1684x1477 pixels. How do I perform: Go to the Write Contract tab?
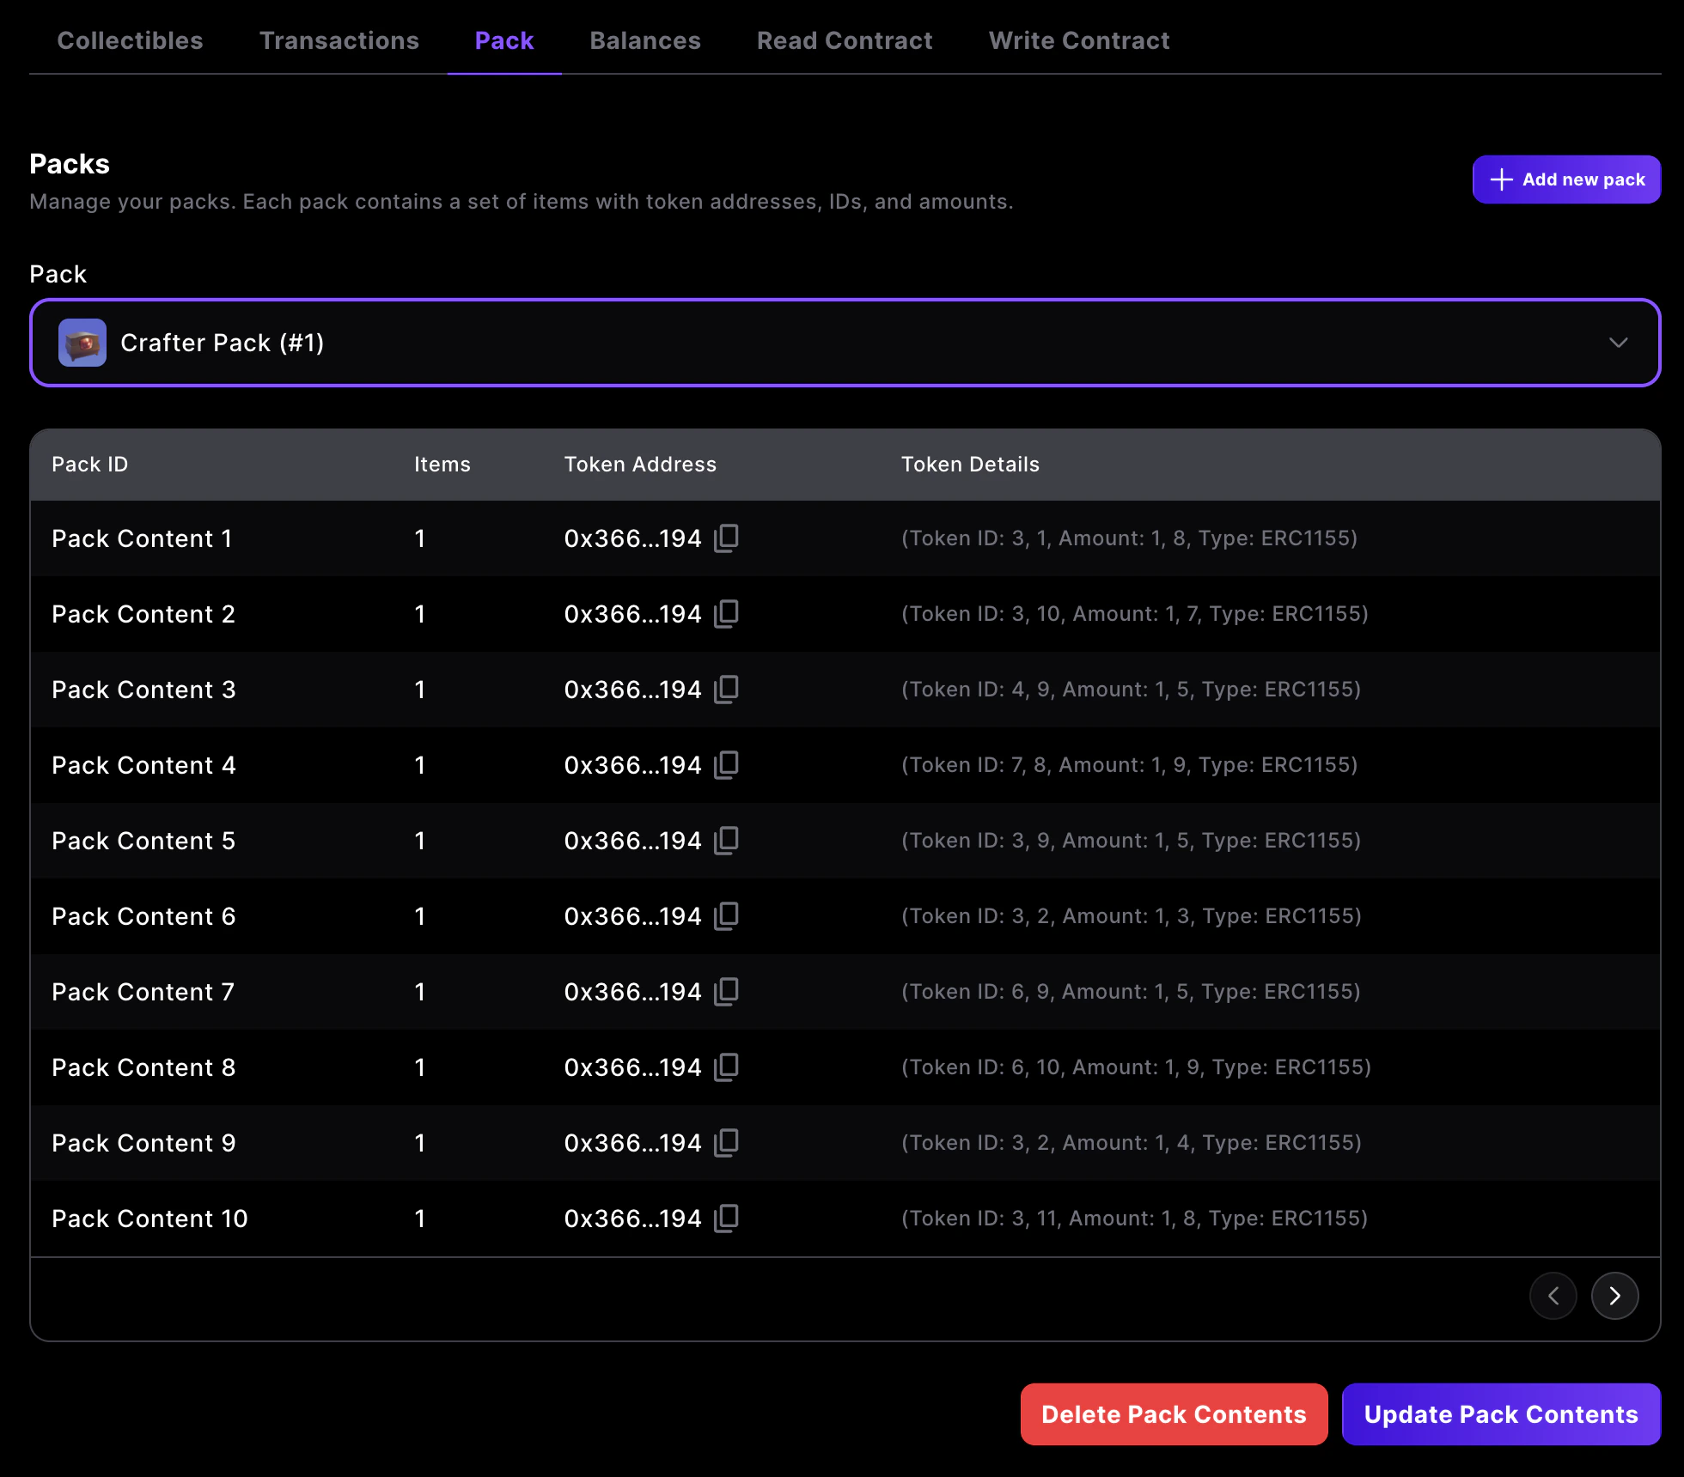coord(1078,40)
